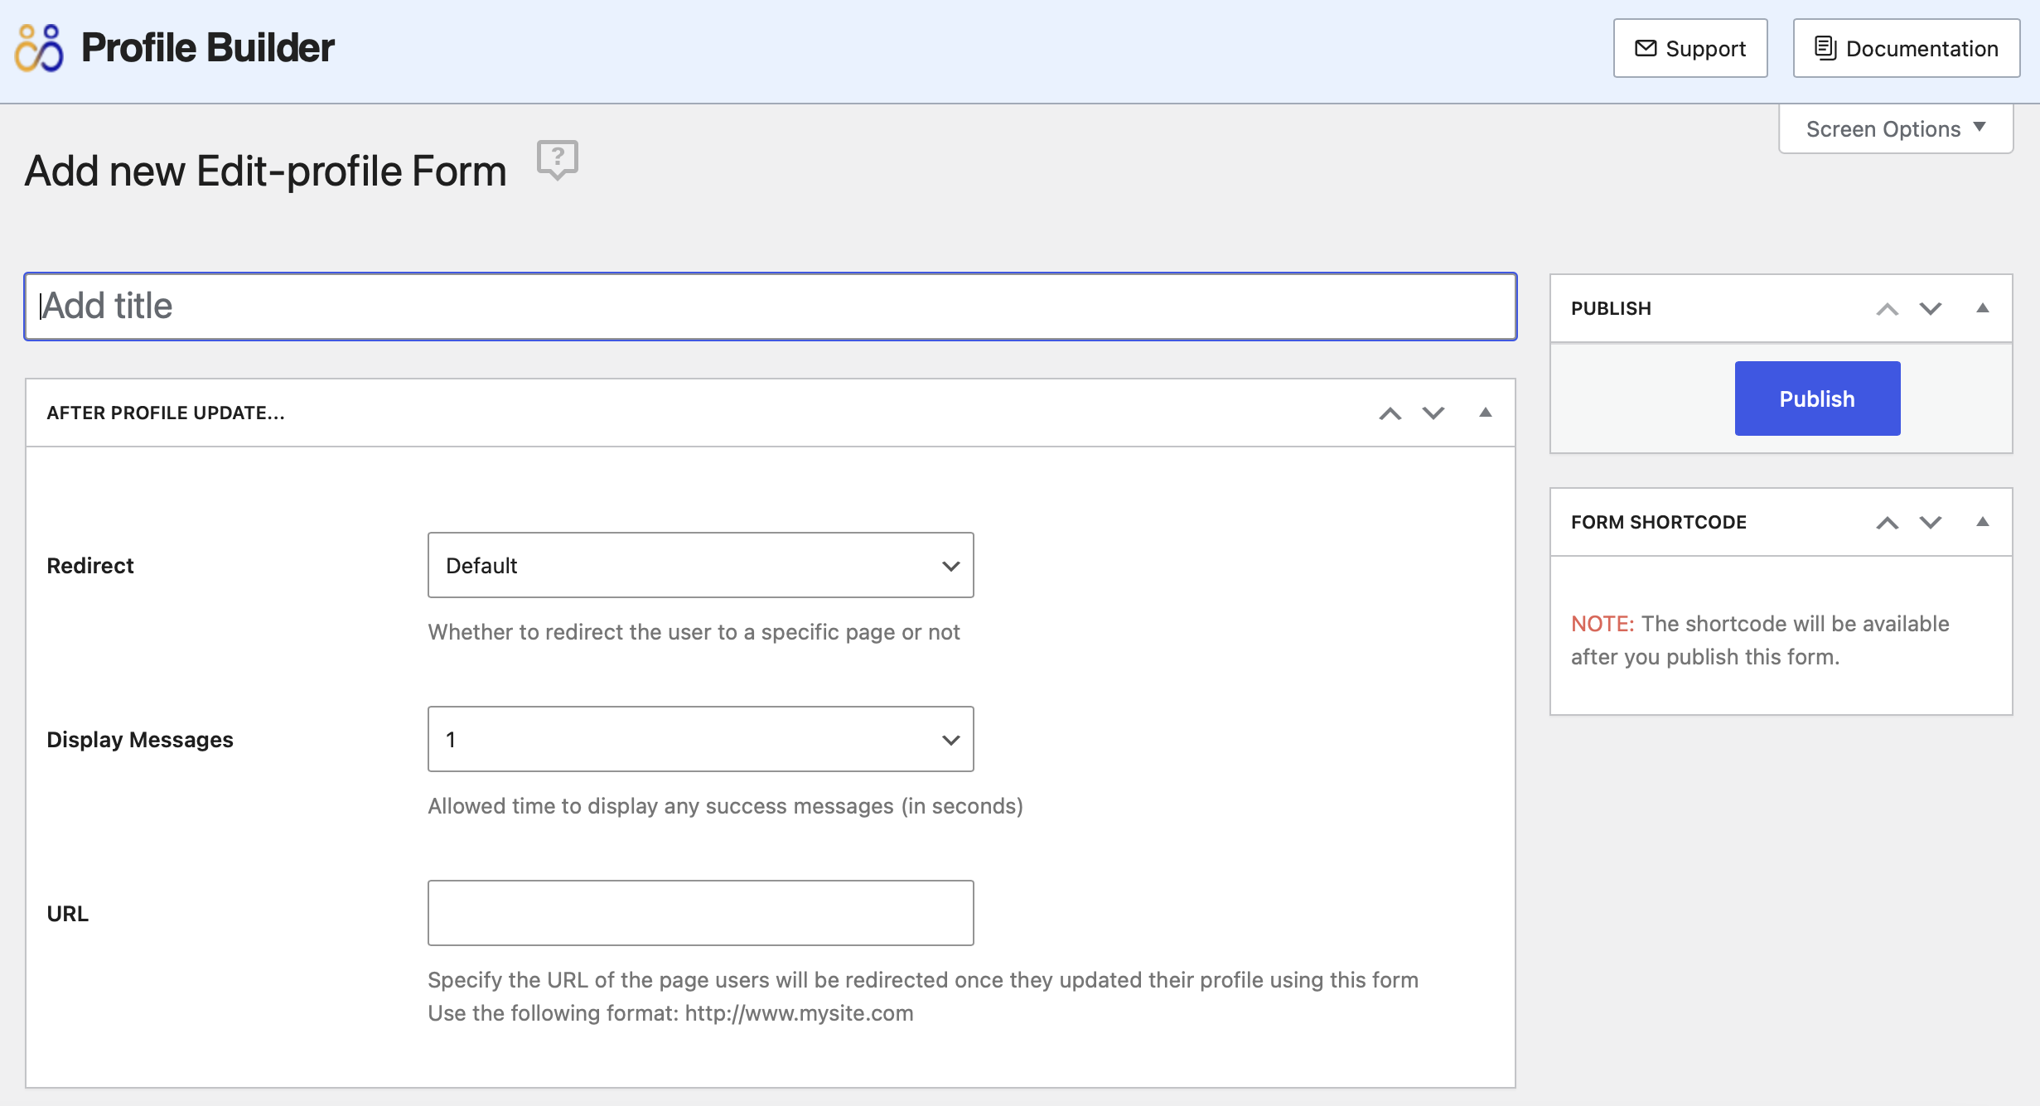Image resolution: width=2040 pixels, height=1106 pixels.
Task: Open Documentation
Action: click(x=1907, y=48)
